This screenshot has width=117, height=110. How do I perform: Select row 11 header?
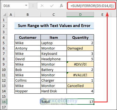point(3,75)
